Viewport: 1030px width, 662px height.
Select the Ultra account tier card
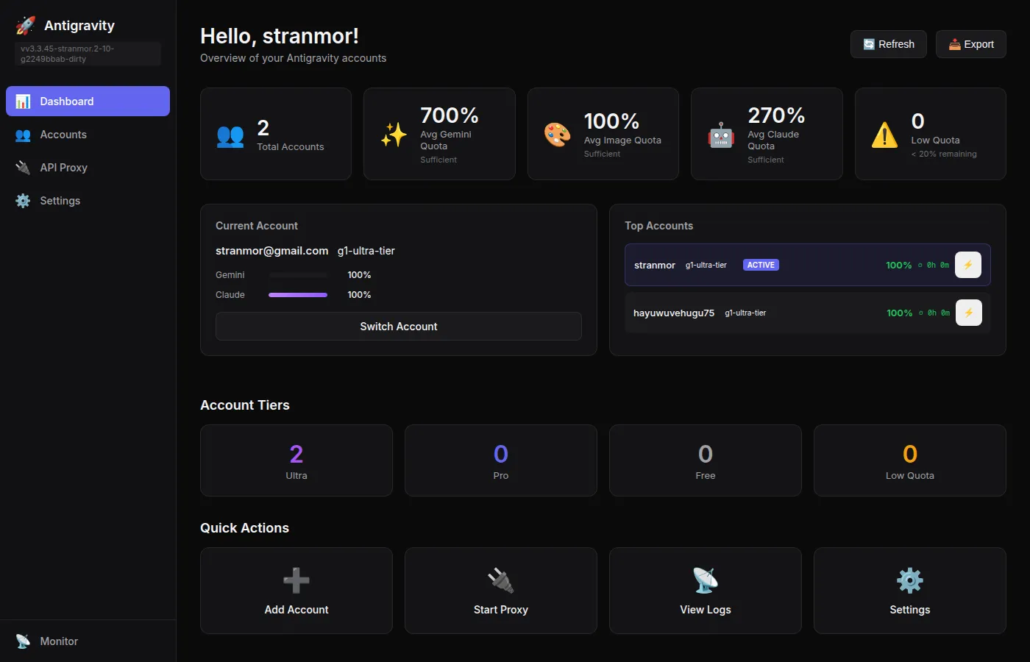tap(296, 460)
